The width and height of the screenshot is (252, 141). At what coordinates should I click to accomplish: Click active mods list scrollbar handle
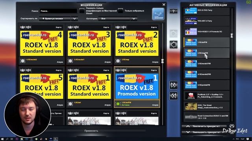pyautogui.click(x=232, y=35)
